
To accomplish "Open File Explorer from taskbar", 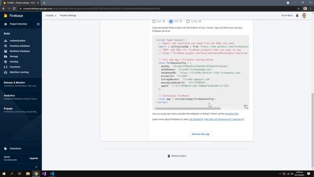I will point(28,174).
